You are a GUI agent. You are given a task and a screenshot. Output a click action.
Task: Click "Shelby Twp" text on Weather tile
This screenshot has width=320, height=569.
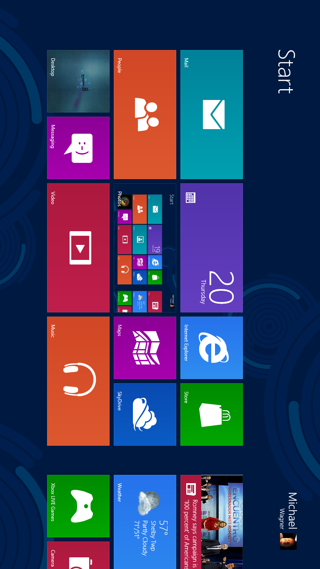[x=153, y=536]
